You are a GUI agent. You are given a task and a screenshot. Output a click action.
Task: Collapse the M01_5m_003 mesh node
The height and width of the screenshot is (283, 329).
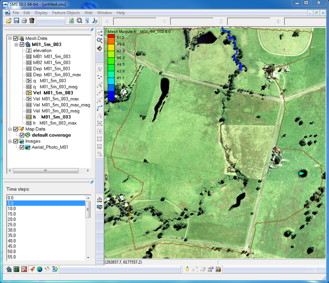(16, 44)
